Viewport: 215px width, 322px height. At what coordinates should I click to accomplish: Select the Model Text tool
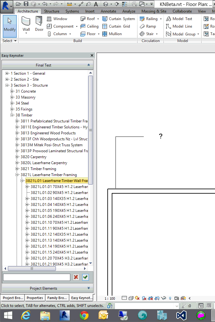pyautogui.click(x=179, y=19)
